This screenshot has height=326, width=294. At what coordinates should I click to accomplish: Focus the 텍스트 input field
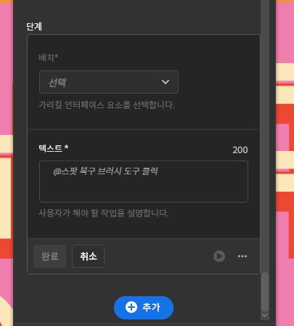tap(144, 182)
